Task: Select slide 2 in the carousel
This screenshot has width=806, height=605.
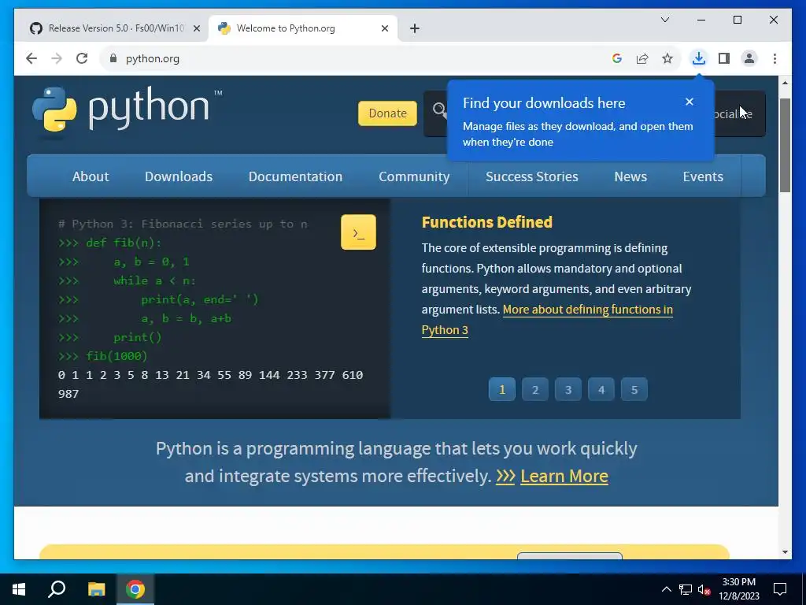Action: click(x=535, y=389)
